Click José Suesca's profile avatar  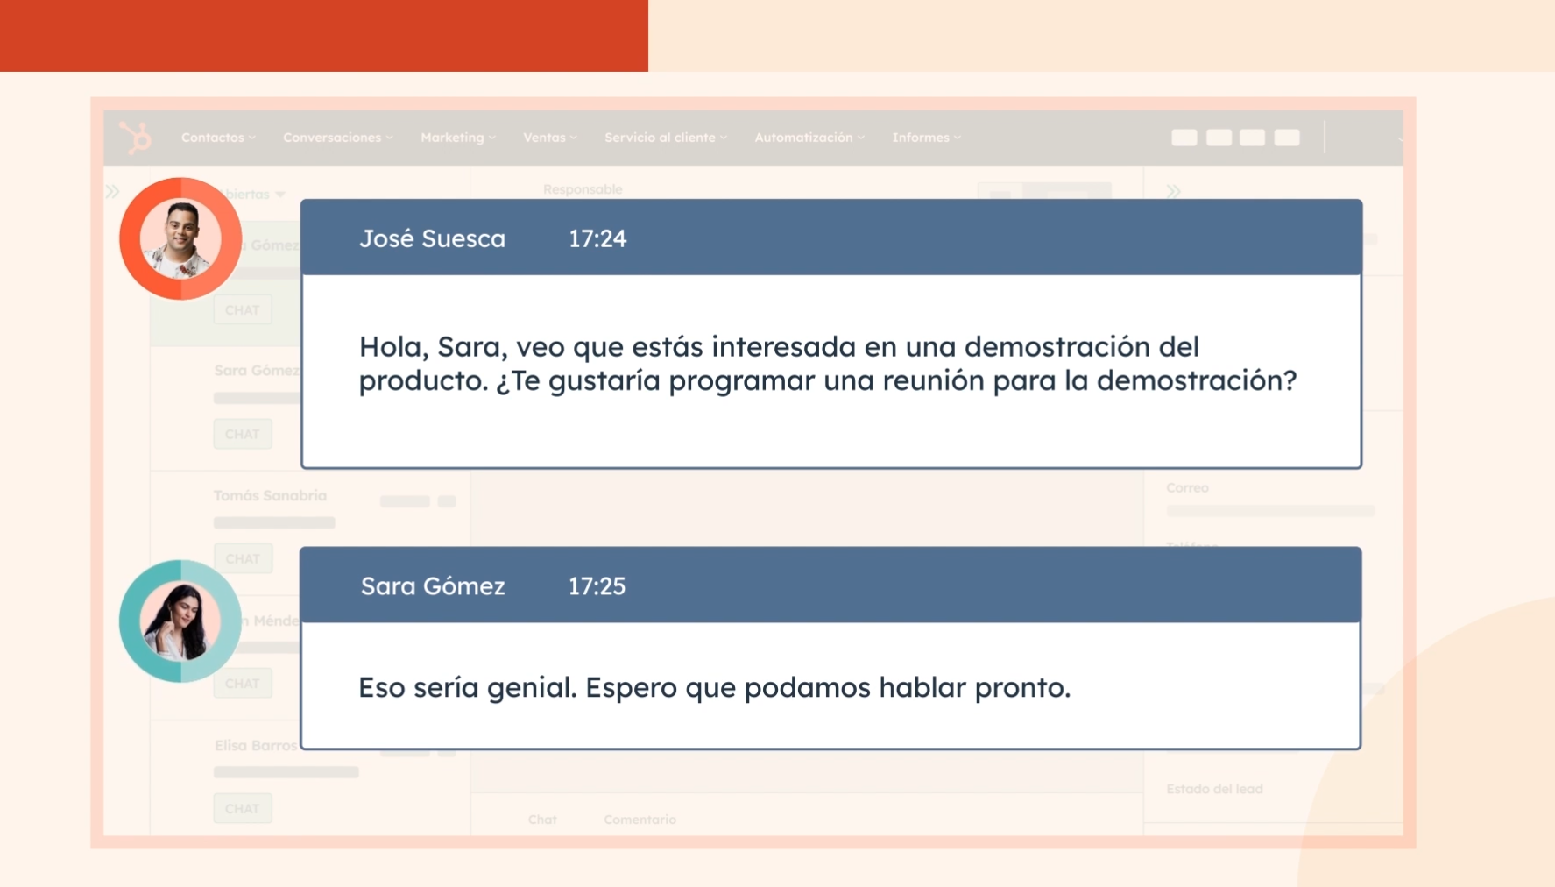point(180,238)
